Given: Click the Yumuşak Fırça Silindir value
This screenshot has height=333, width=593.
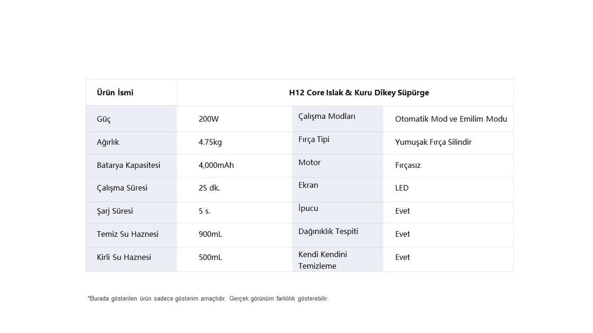Looking at the screenshot, I should click(433, 143).
